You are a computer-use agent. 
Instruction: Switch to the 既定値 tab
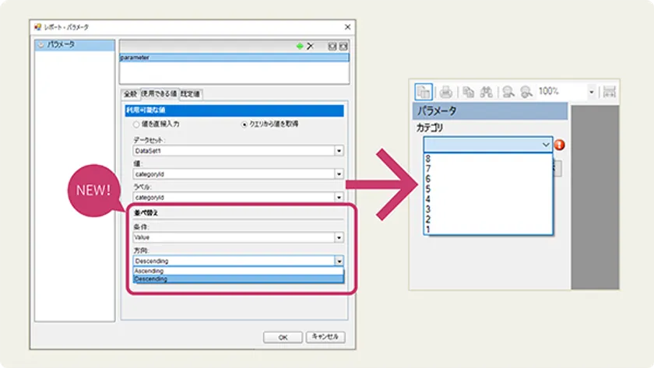pyautogui.click(x=191, y=94)
